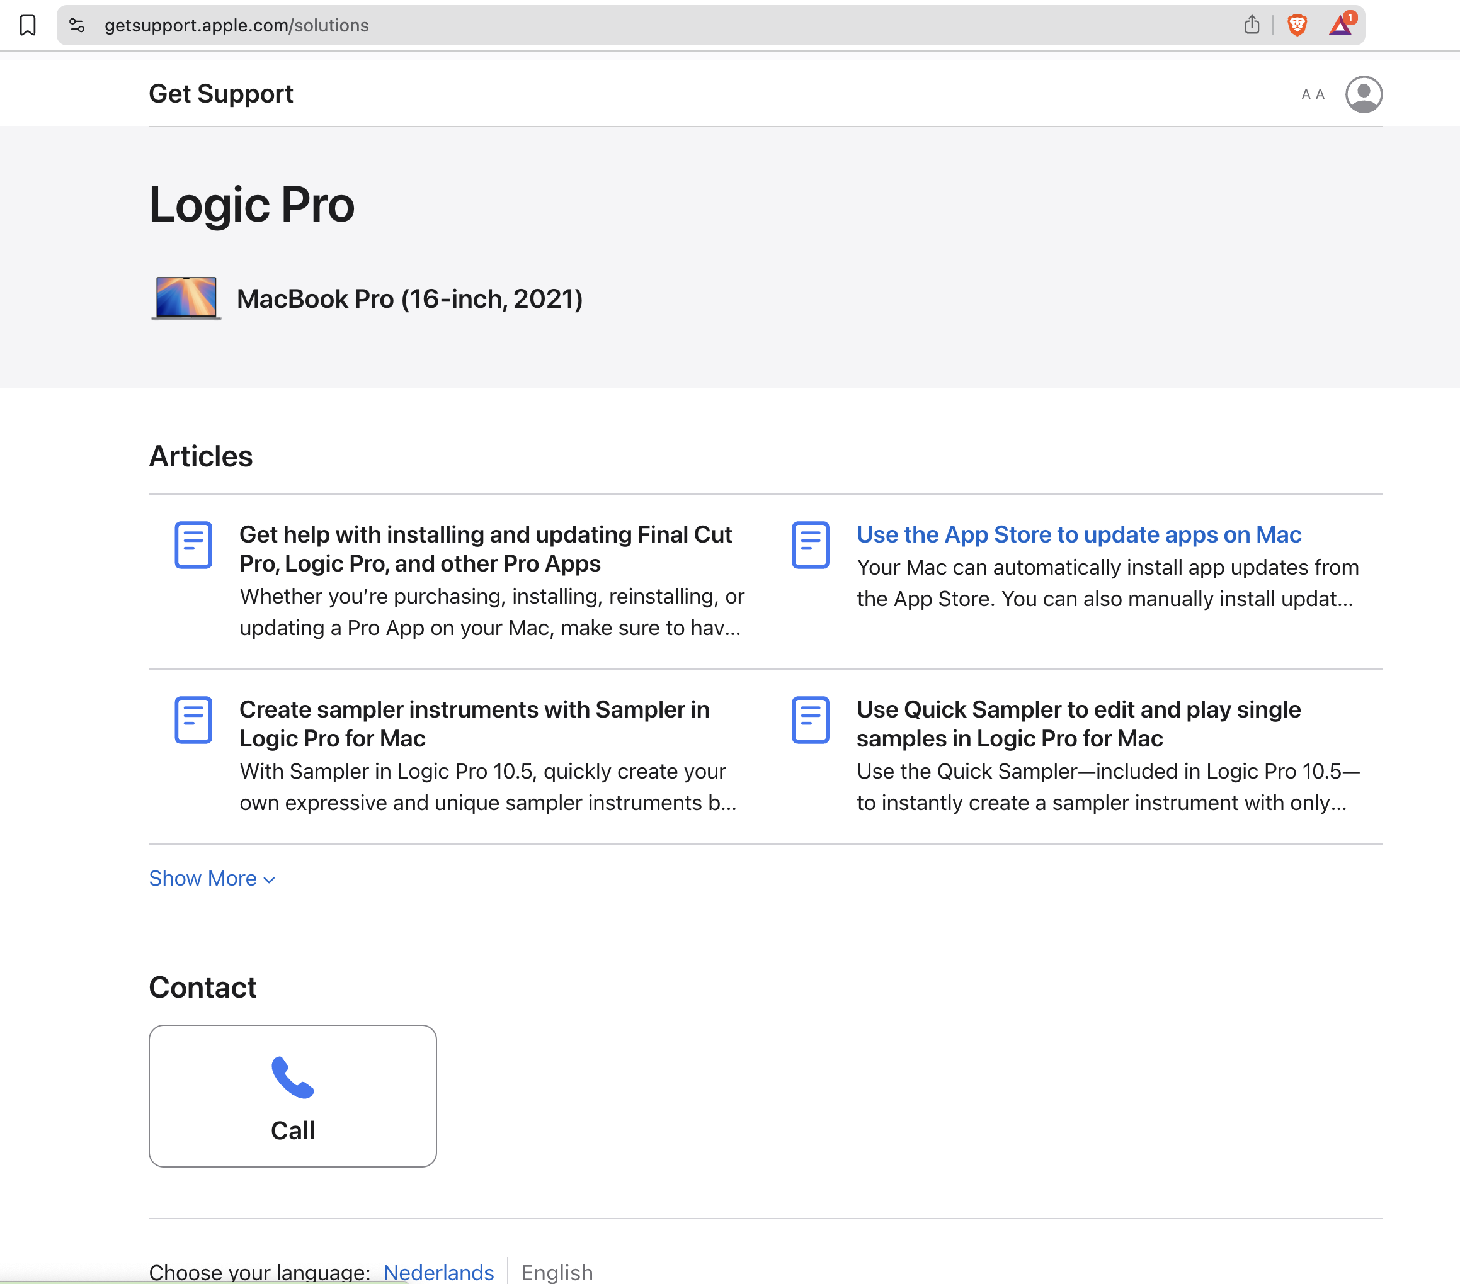Screen dimensions: 1460x1284
Task: Click the bookmark icon in browser toolbar
Action: (x=28, y=25)
